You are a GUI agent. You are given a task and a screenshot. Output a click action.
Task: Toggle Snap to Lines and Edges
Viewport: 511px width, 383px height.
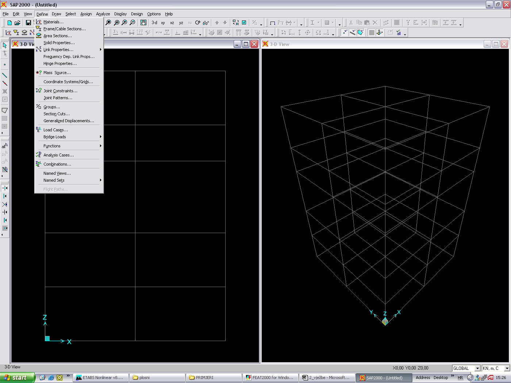click(5, 220)
